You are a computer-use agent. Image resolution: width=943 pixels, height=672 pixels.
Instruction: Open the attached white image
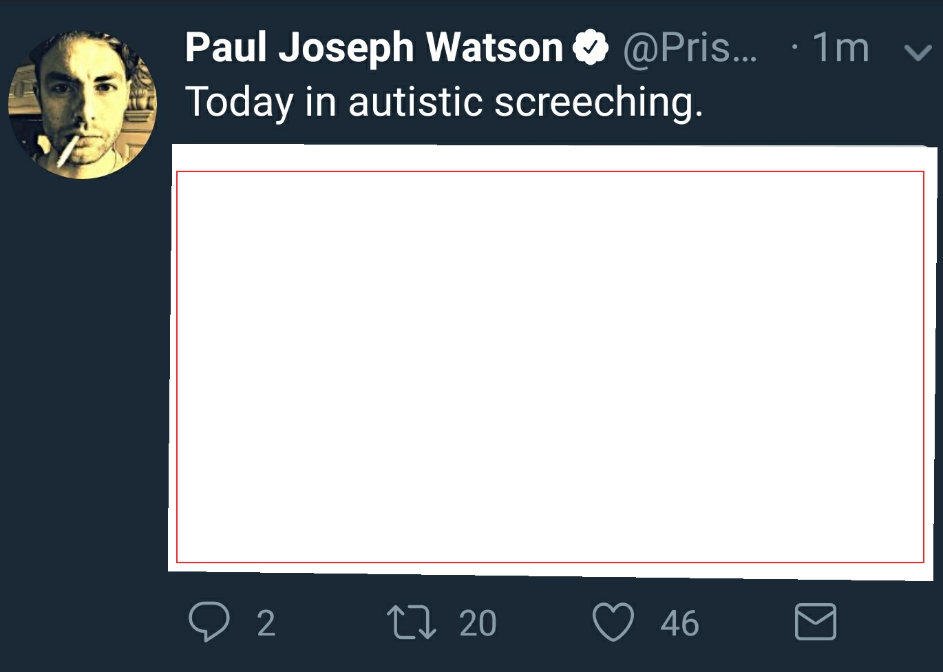553,362
